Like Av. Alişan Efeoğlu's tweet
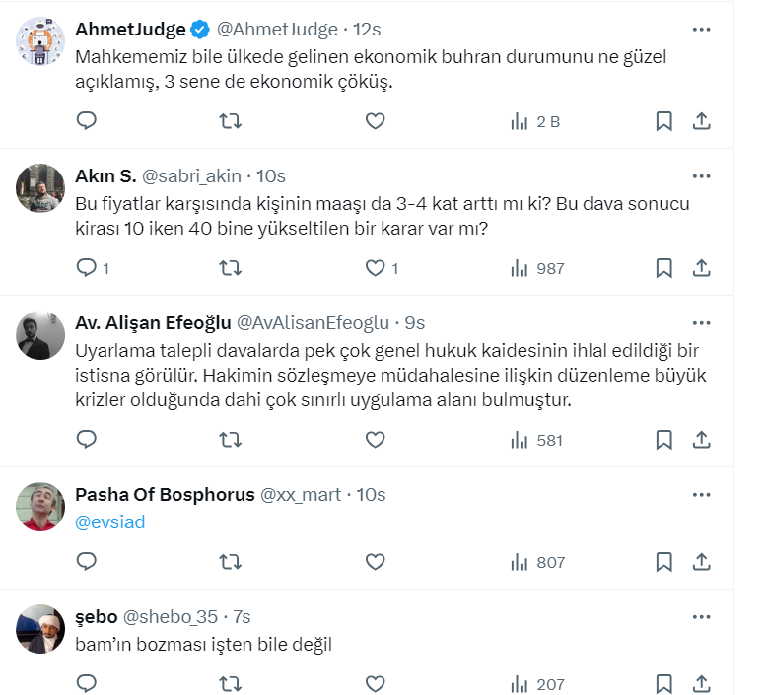Screen dimensions: 767x695 [375, 440]
